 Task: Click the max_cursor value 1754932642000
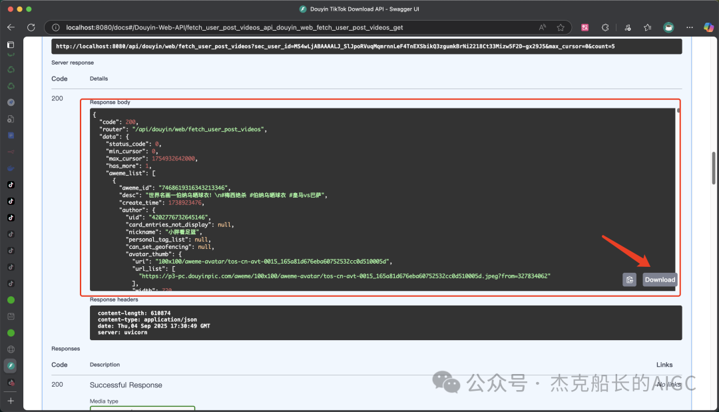point(173,158)
